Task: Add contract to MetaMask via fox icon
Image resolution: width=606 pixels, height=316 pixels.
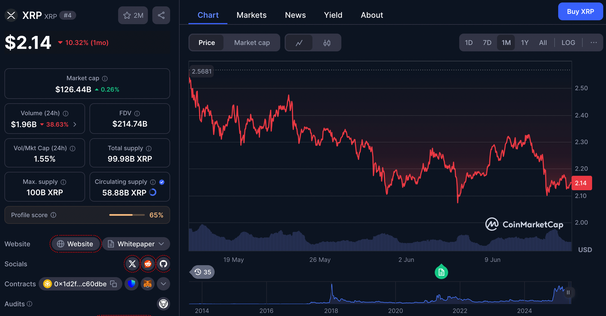Action: click(x=147, y=284)
